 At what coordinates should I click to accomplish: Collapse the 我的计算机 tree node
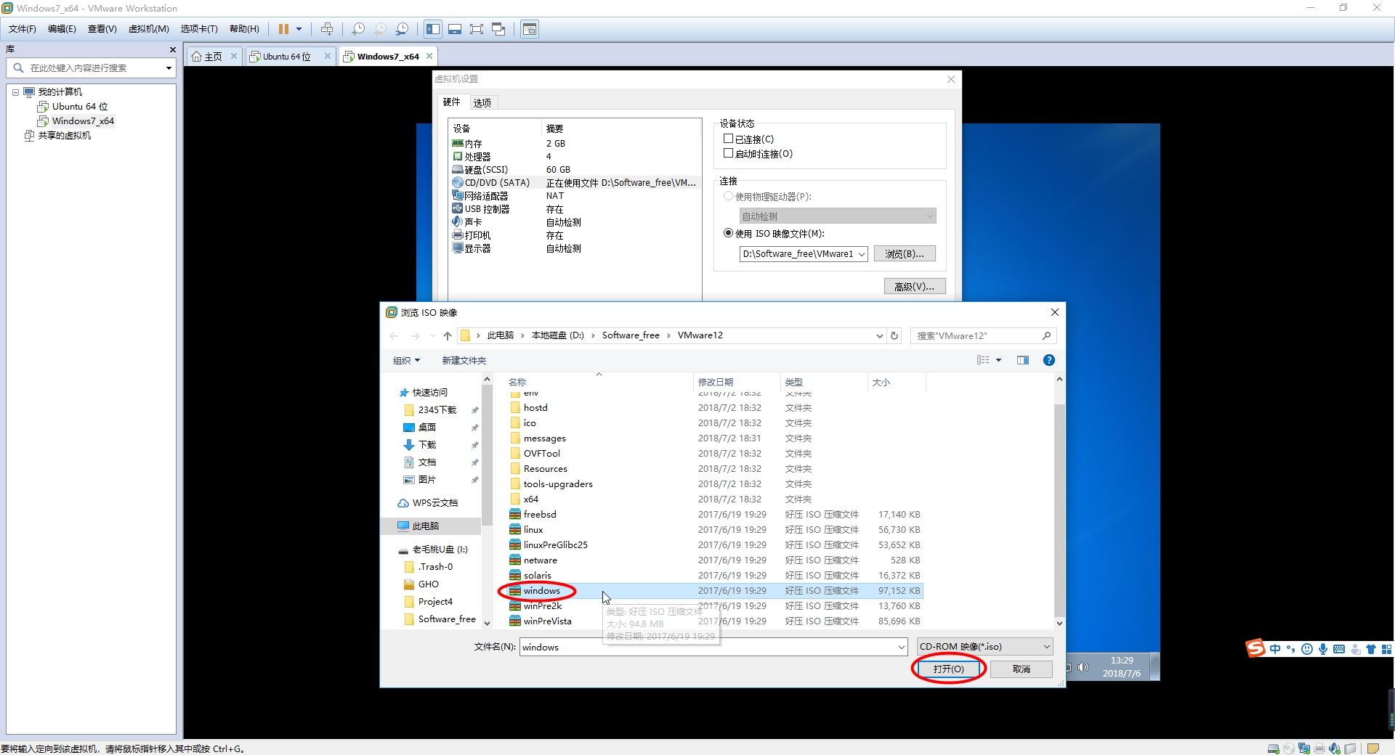(x=15, y=92)
